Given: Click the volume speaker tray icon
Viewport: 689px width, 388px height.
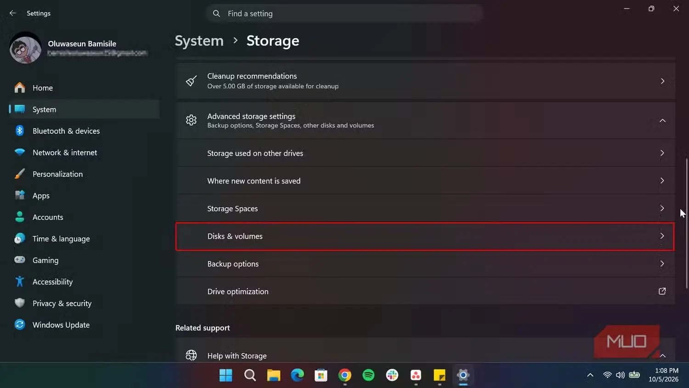Looking at the screenshot, I should point(620,375).
